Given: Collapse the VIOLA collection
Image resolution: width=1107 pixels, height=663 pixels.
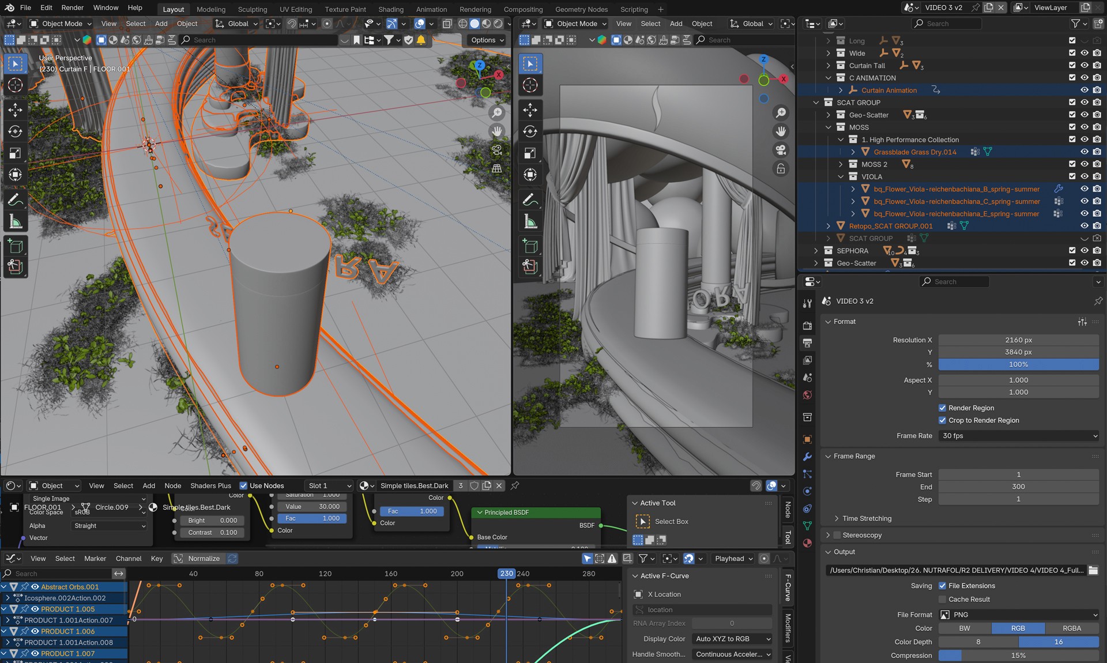Looking at the screenshot, I should pyautogui.click(x=841, y=177).
